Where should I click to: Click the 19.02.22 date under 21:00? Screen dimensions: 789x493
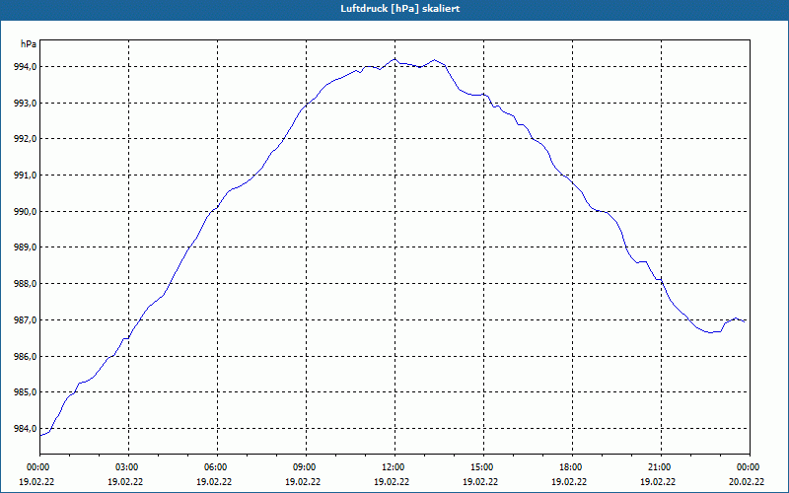click(x=658, y=482)
